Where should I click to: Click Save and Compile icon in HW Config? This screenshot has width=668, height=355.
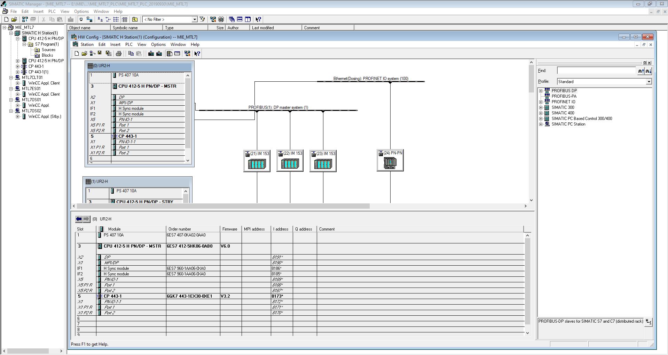point(108,54)
